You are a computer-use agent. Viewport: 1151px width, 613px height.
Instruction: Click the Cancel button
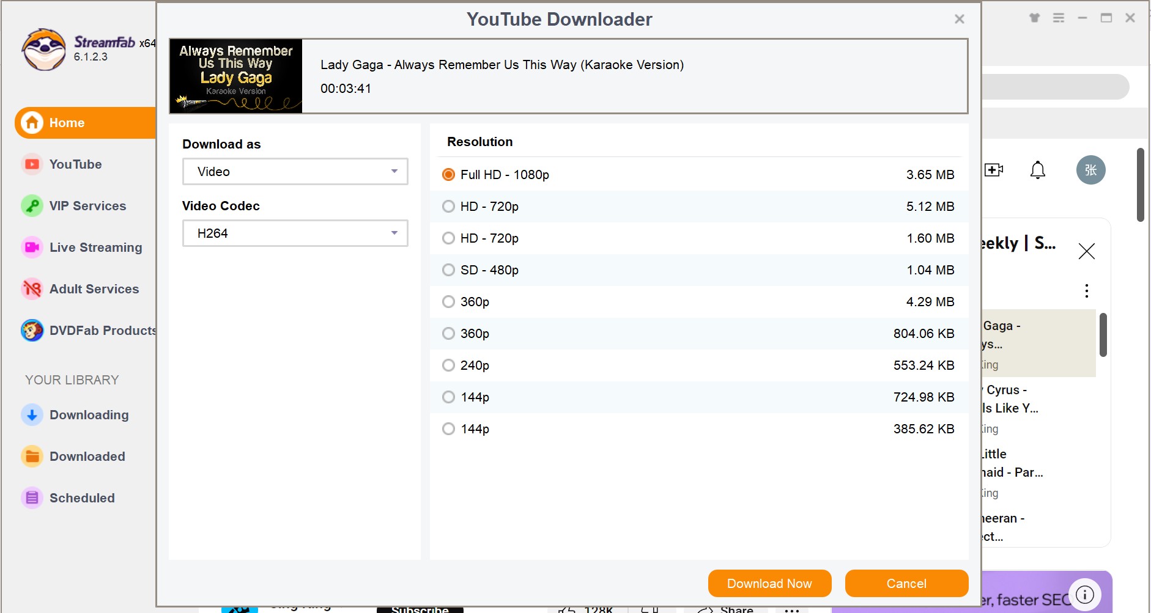(x=906, y=584)
